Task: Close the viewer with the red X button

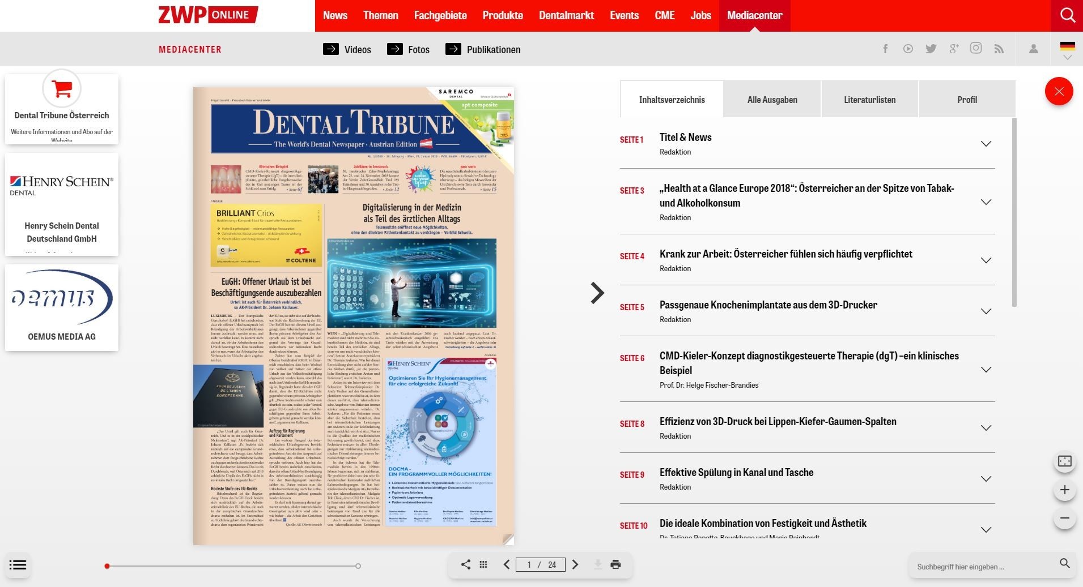Action: [1059, 91]
